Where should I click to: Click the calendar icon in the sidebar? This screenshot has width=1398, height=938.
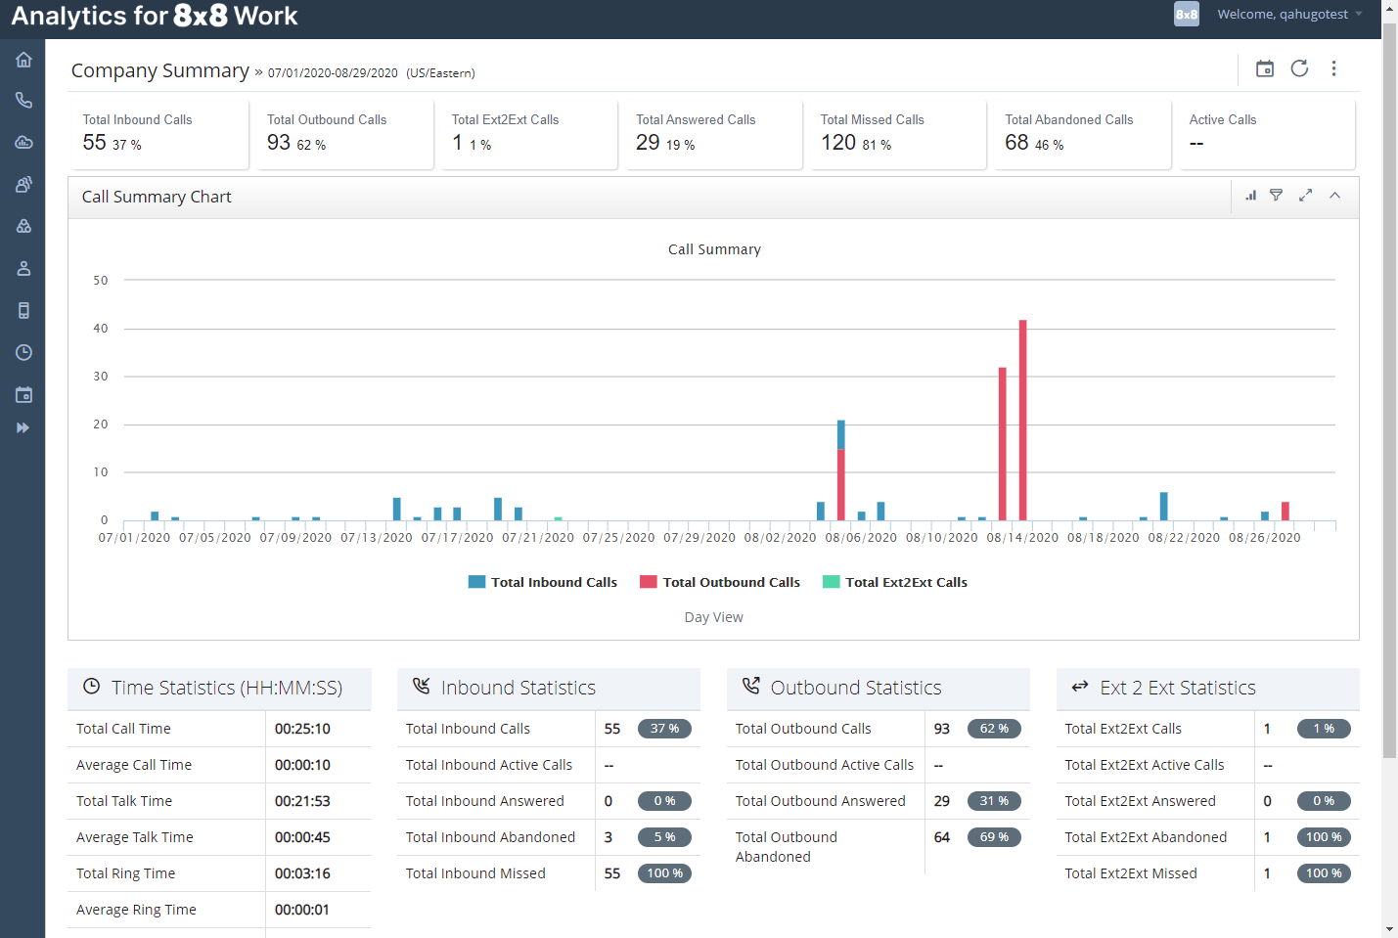23,394
